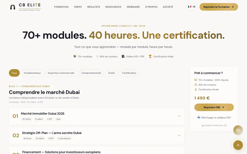Open the Résultats navigation item
The height and width of the screenshot is (154, 247).
coord(94,7)
